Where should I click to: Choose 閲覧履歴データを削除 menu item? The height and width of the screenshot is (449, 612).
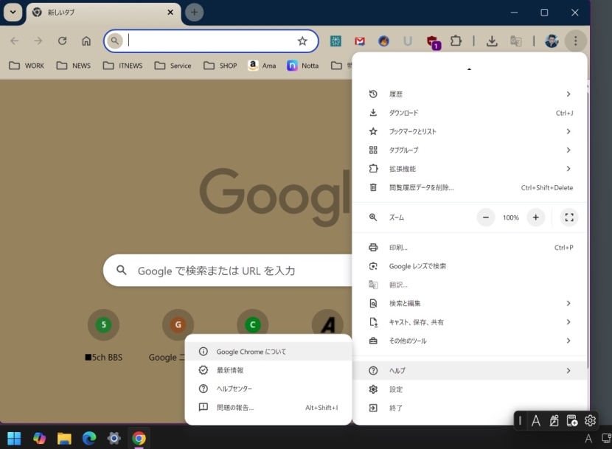click(470, 187)
